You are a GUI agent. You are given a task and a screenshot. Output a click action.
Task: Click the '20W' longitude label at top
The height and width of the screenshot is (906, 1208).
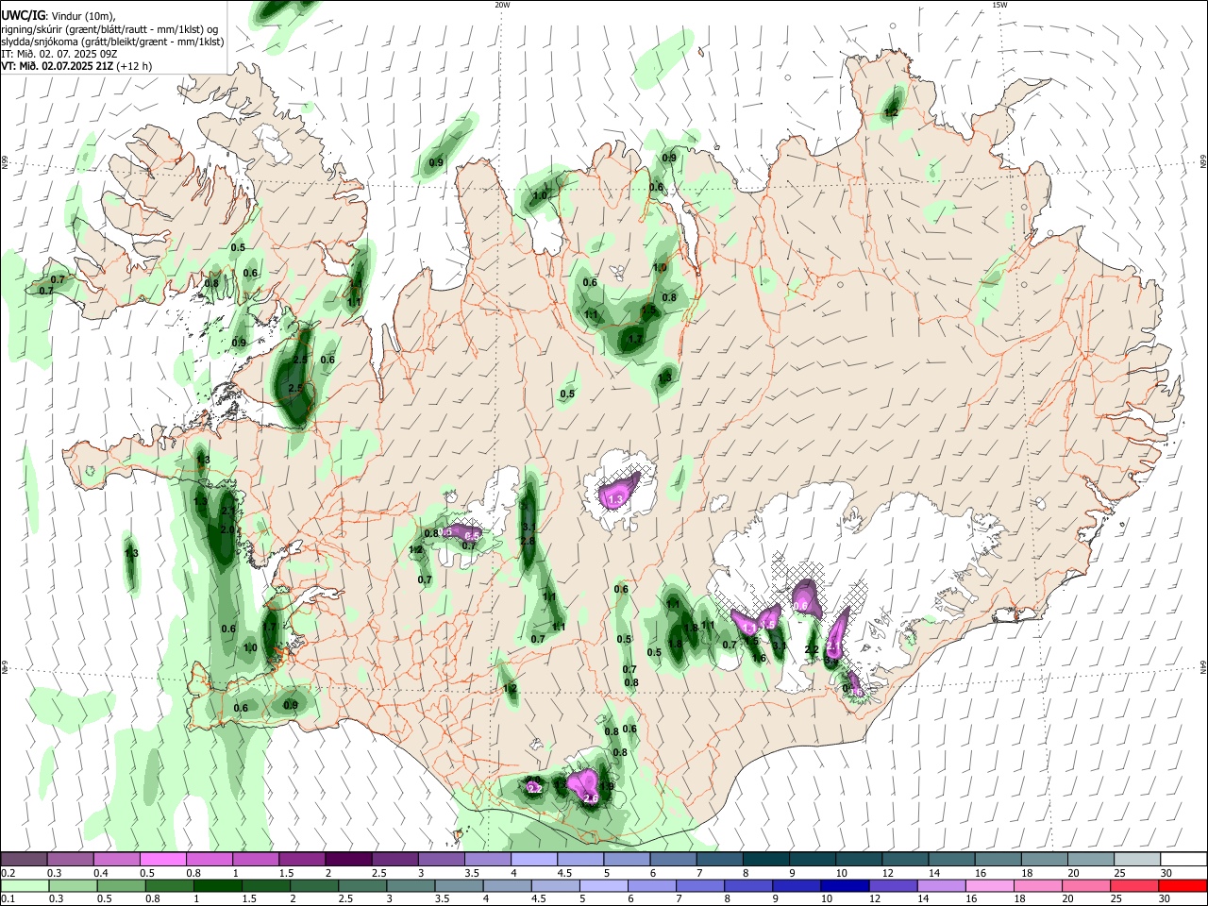click(x=502, y=5)
